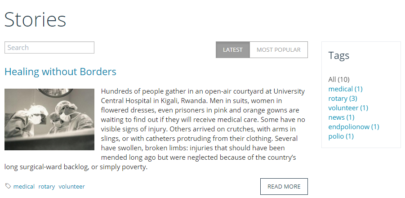Select the medical tag under the story
This screenshot has width=405, height=198.
(x=24, y=186)
